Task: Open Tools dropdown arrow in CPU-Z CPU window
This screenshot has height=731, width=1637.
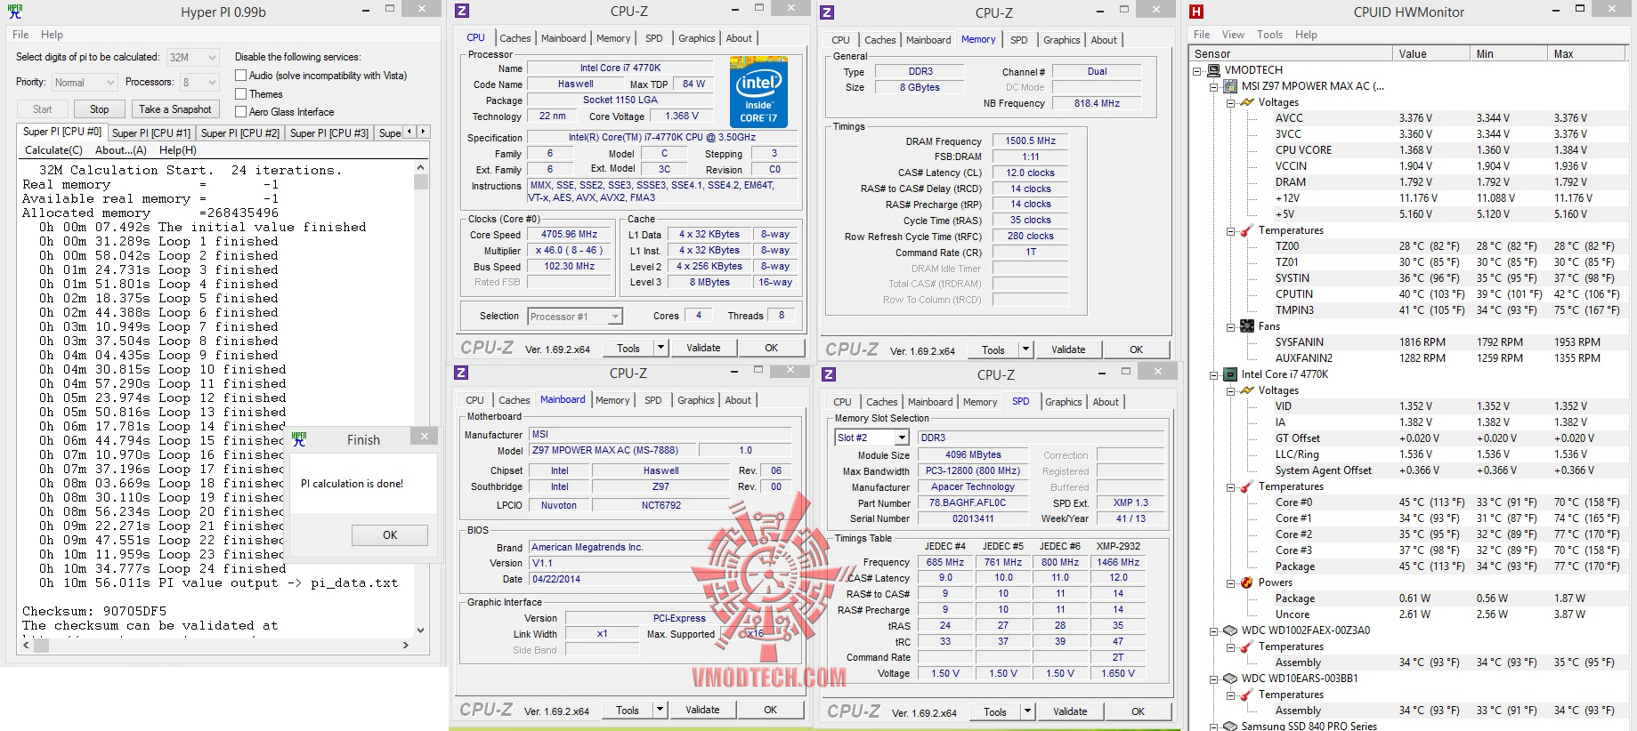Action: [660, 348]
